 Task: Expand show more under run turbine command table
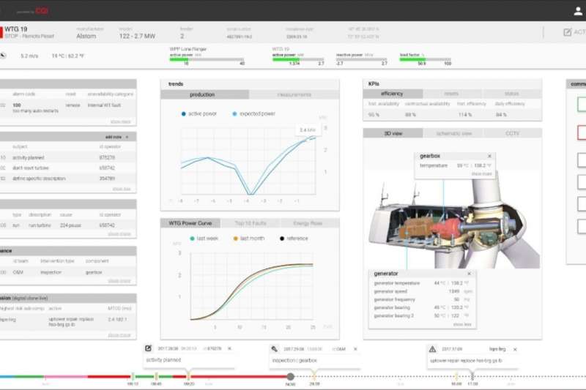(119, 234)
